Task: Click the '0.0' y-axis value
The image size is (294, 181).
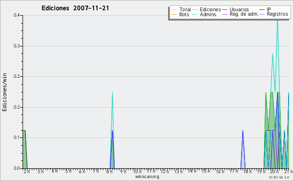Action: point(17,168)
